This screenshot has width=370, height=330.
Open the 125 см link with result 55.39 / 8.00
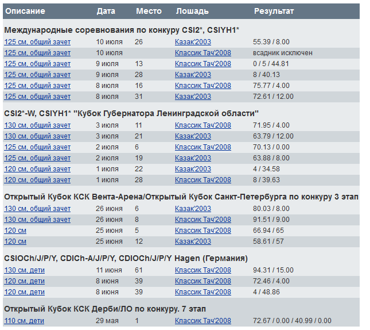point(37,42)
